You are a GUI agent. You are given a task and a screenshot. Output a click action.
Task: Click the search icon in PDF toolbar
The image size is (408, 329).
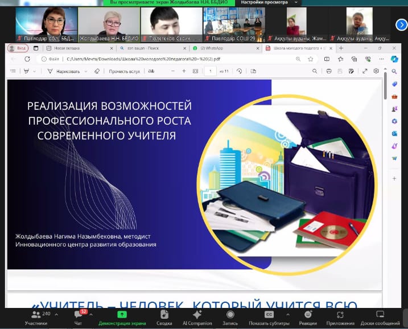[315, 71]
